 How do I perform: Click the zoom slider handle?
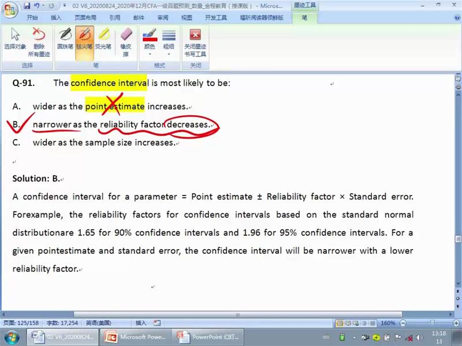(433, 323)
